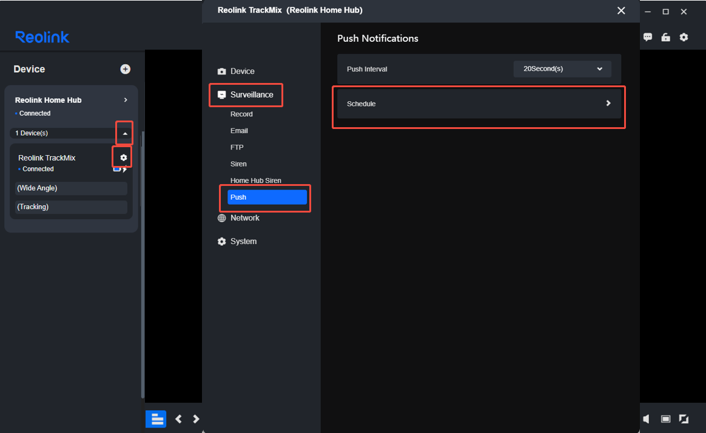Screen dimensions: 706x433
Task: Click the unlock padlock icon
Action: click(x=665, y=38)
